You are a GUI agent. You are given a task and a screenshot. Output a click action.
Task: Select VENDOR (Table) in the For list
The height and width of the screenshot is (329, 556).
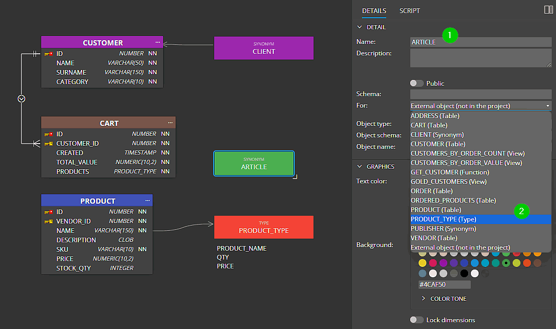(434, 238)
